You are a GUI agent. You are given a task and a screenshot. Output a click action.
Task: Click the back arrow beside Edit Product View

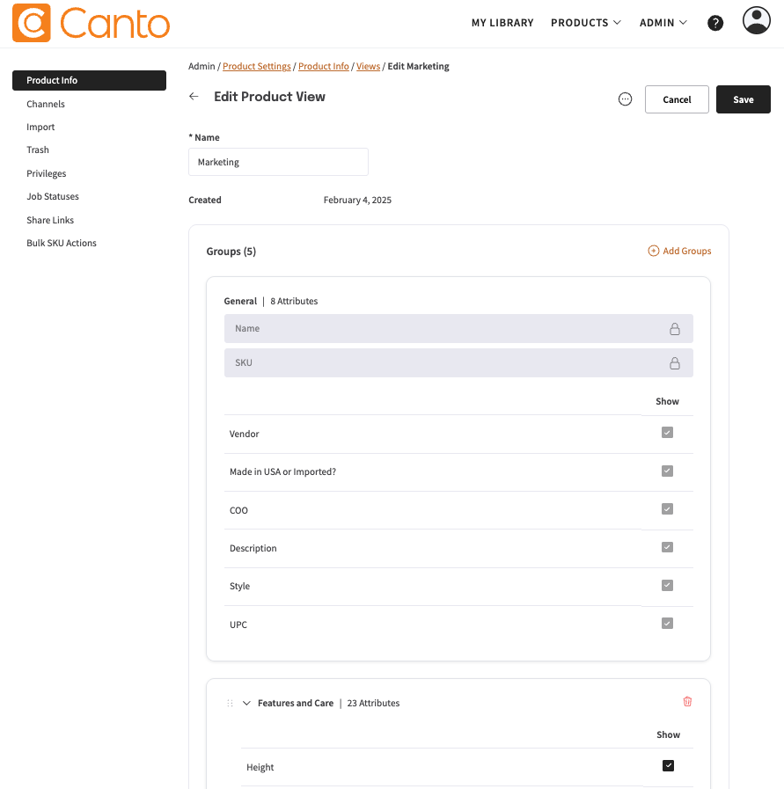194,96
